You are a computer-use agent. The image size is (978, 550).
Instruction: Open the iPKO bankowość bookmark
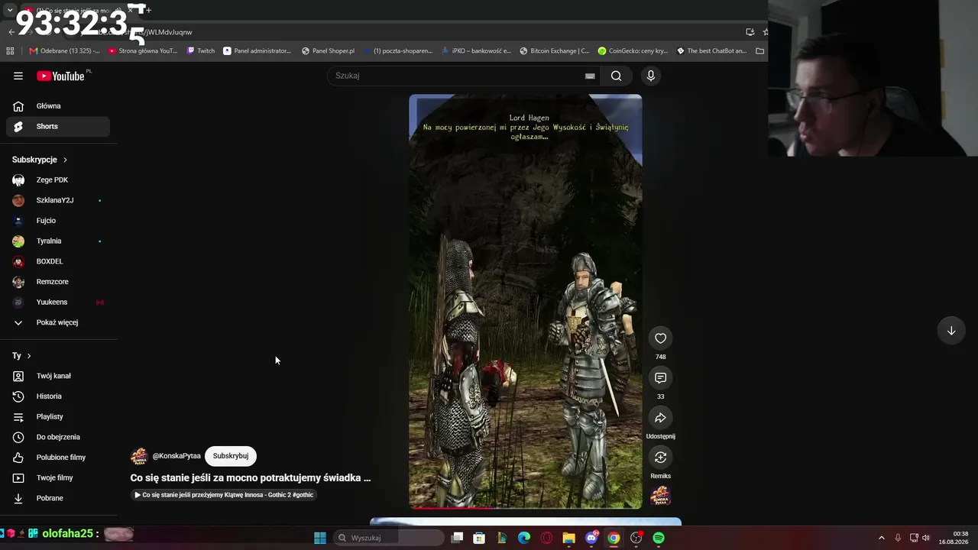click(x=476, y=51)
